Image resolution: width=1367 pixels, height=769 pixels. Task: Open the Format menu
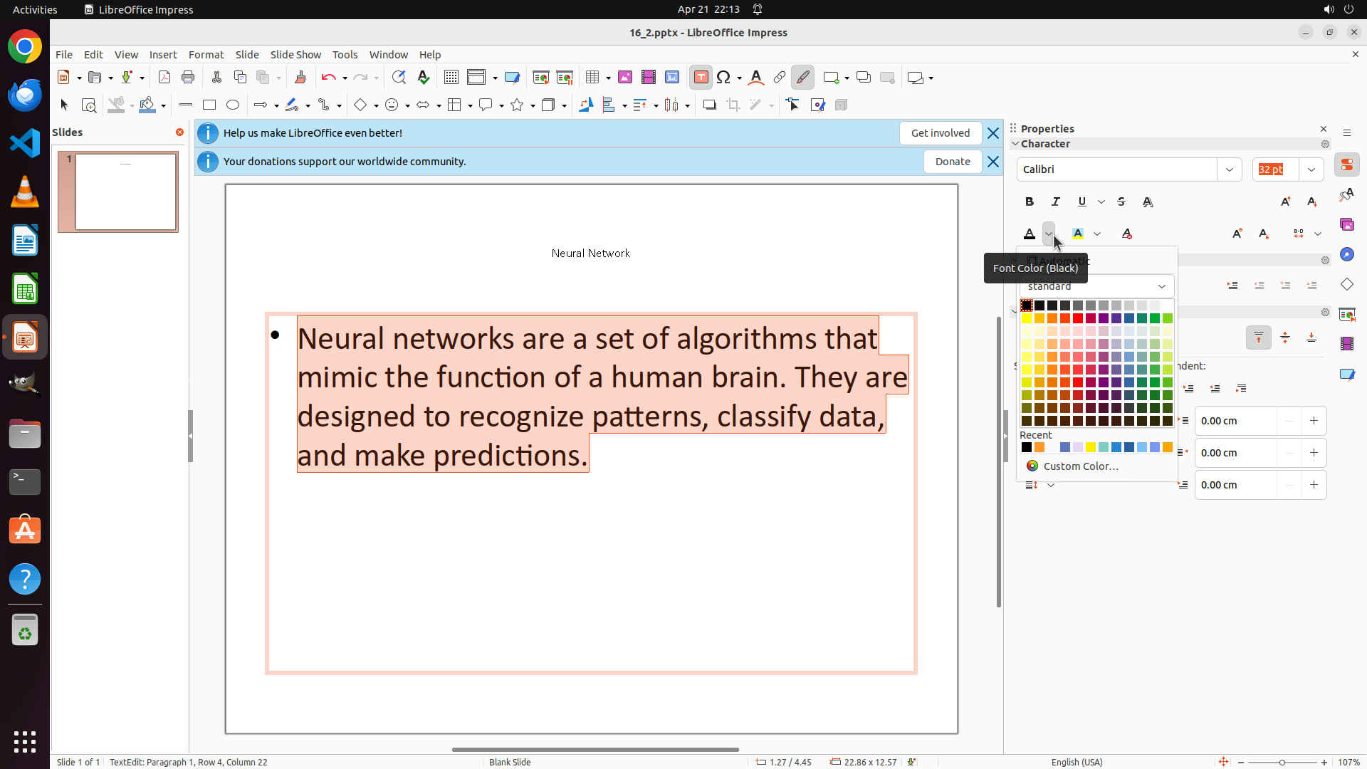click(206, 55)
